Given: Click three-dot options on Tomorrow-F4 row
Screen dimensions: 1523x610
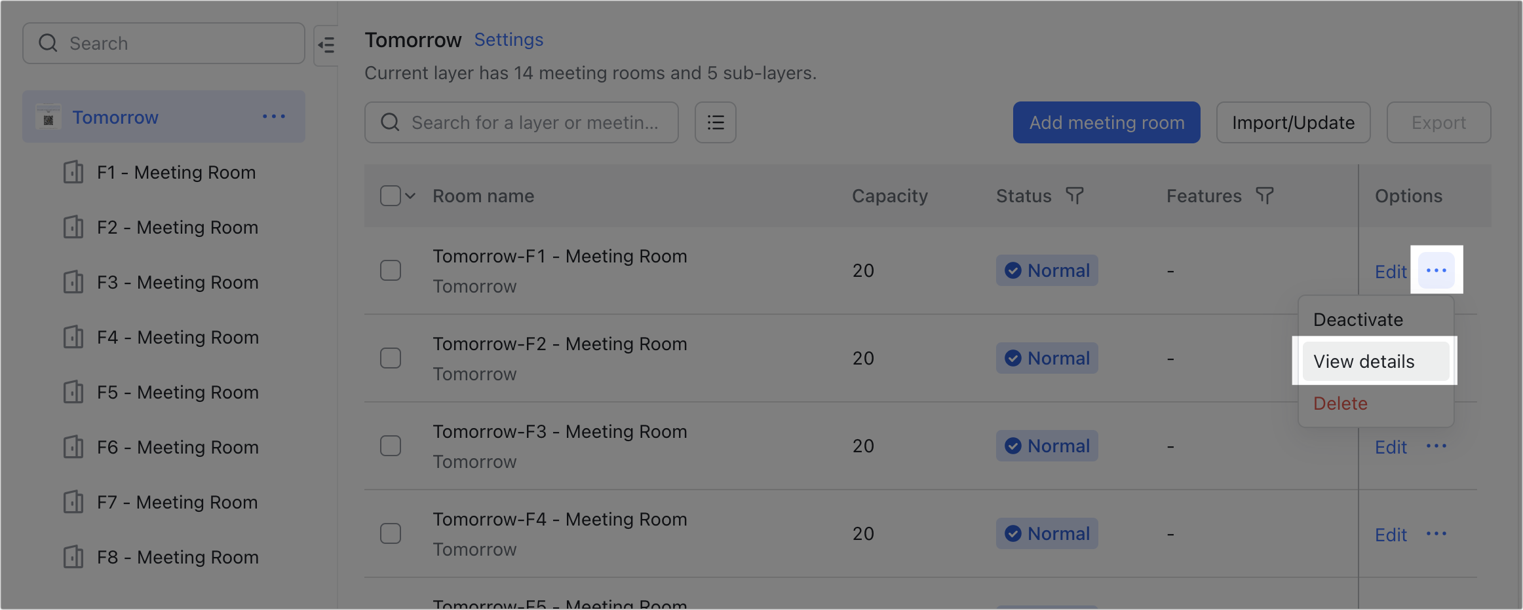Looking at the screenshot, I should [x=1437, y=534].
